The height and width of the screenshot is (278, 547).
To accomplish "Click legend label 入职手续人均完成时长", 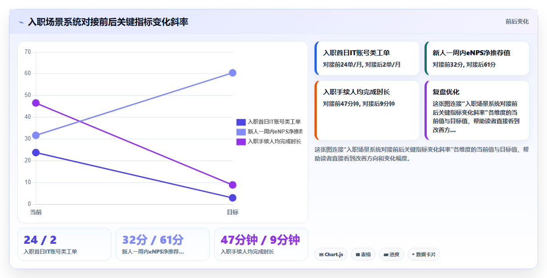I will 274,141.
